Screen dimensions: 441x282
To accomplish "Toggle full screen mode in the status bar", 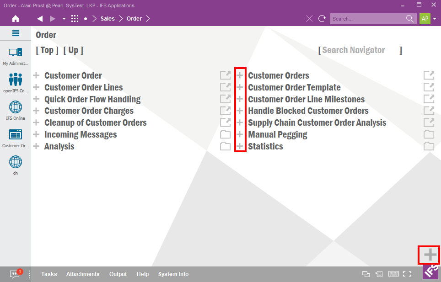I will tap(407, 274).
